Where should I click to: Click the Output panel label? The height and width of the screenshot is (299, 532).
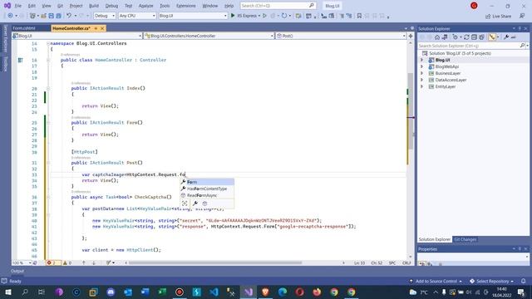tap(17, 271)
